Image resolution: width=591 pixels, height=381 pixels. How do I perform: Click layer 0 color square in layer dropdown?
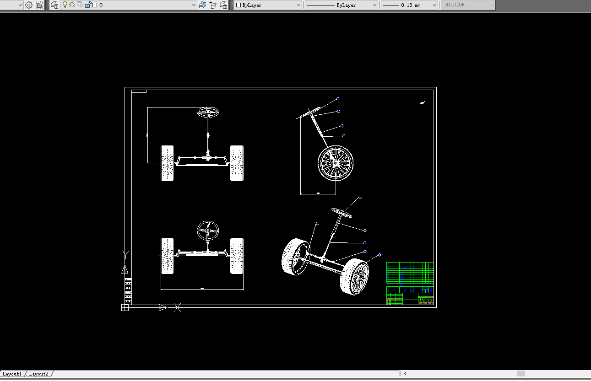95,5
